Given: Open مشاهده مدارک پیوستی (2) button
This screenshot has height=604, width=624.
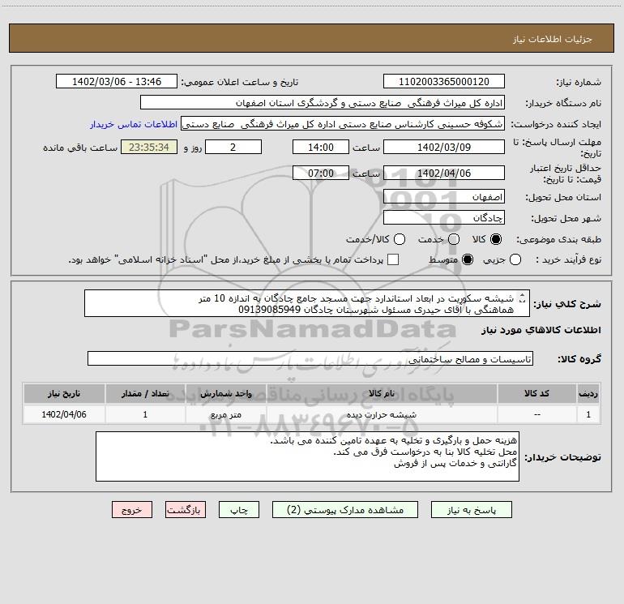Looking at the screenshot, I should click(345, 510).
